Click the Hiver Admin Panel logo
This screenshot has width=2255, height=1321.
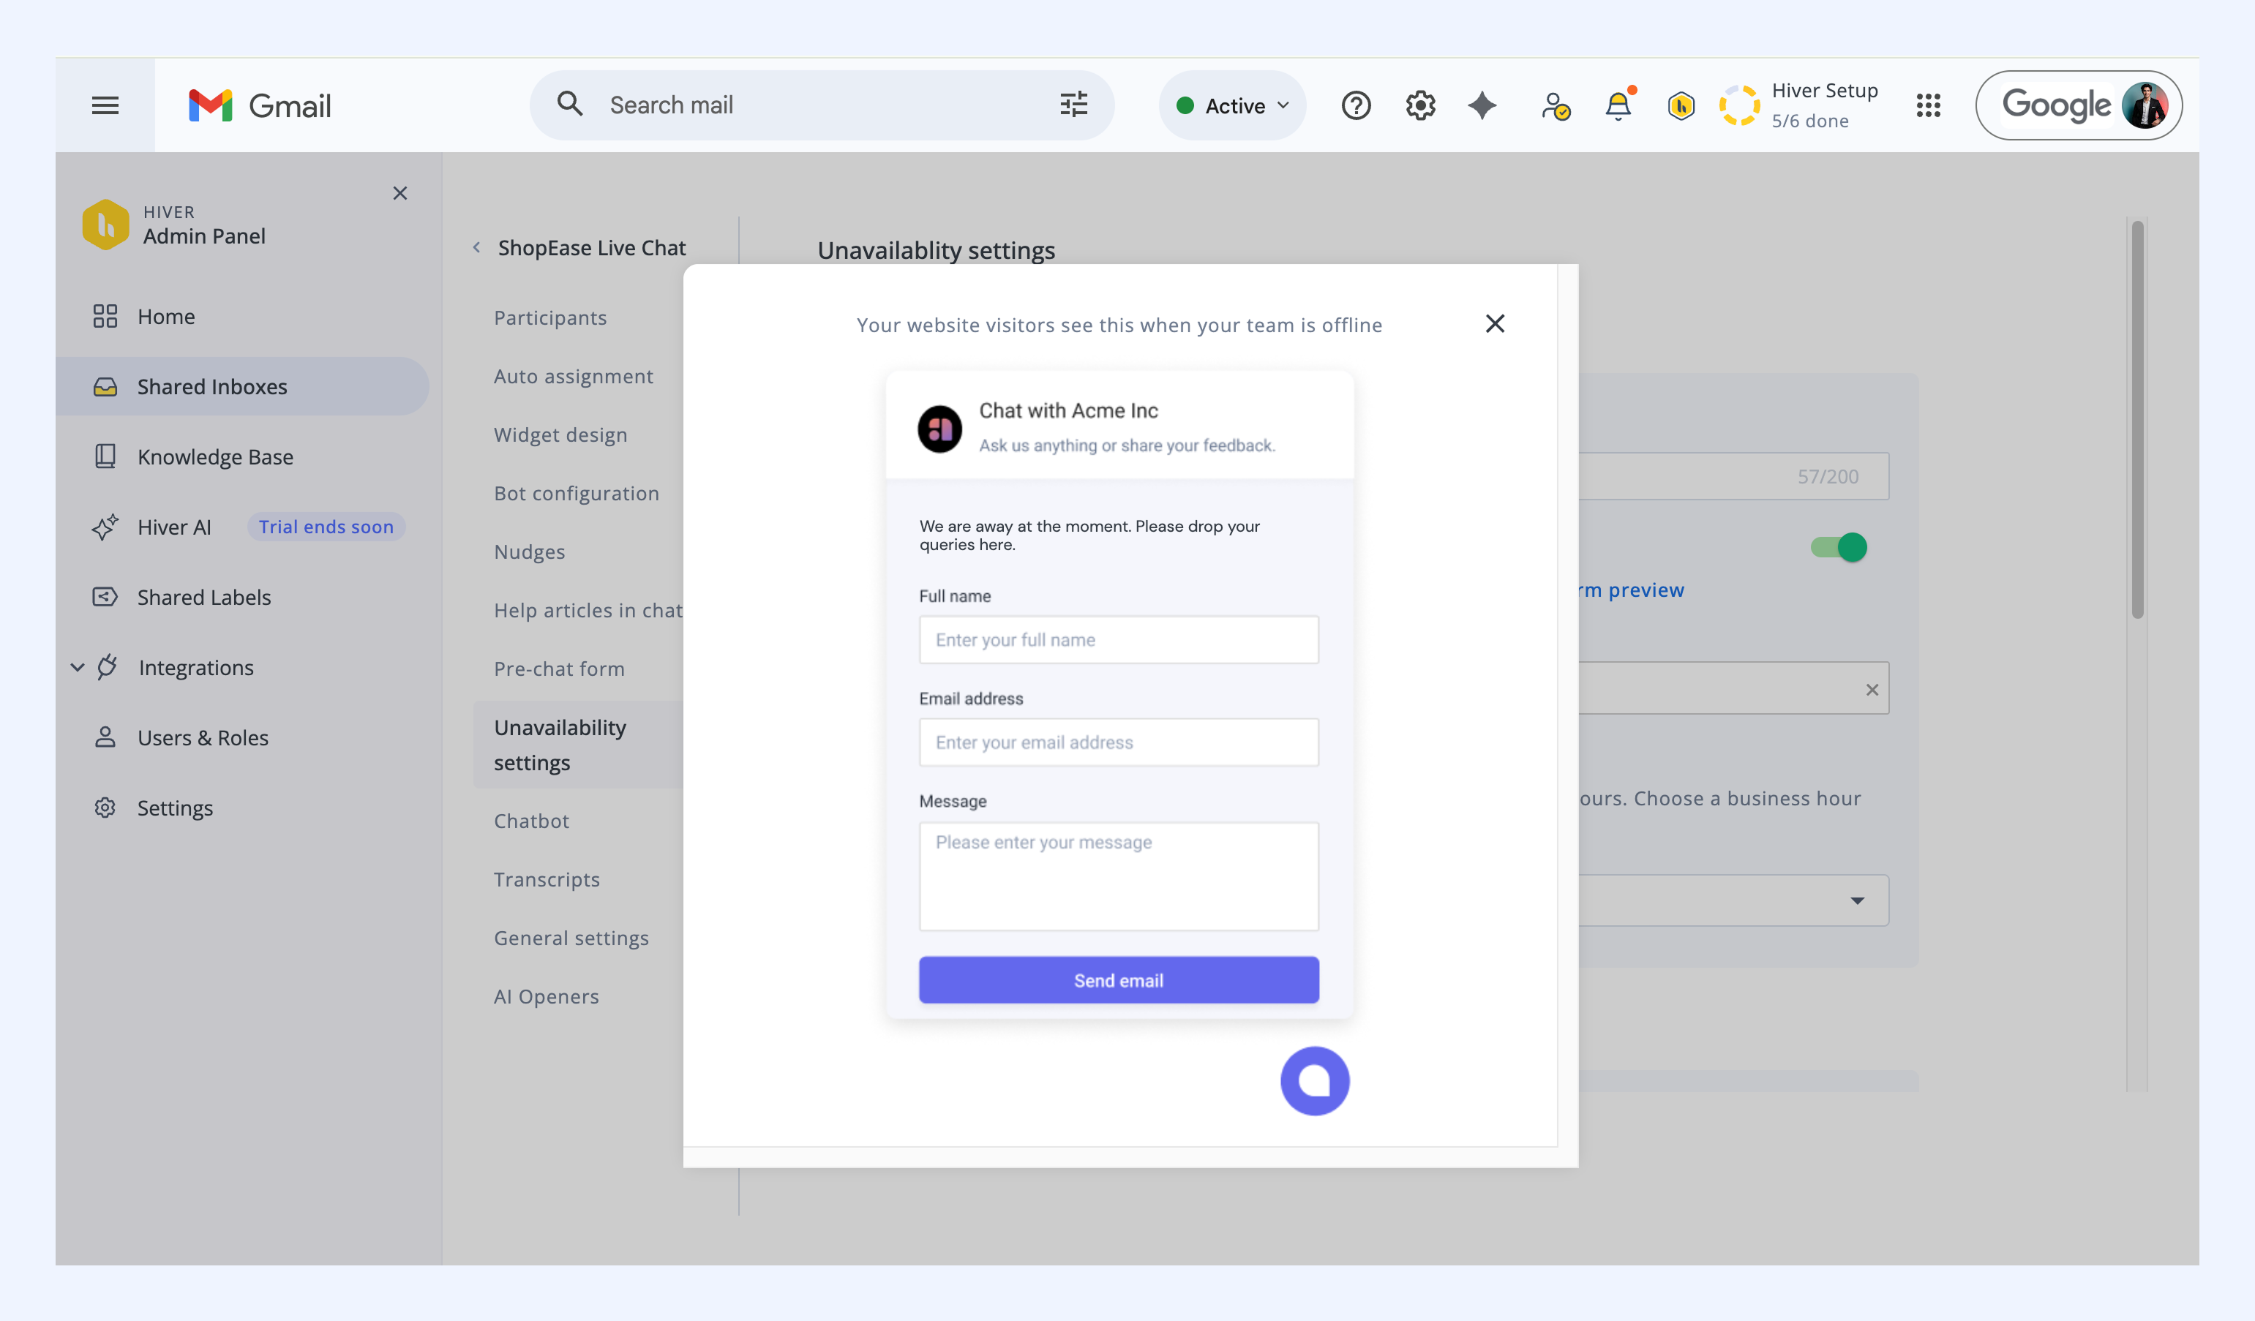(105, 224)
